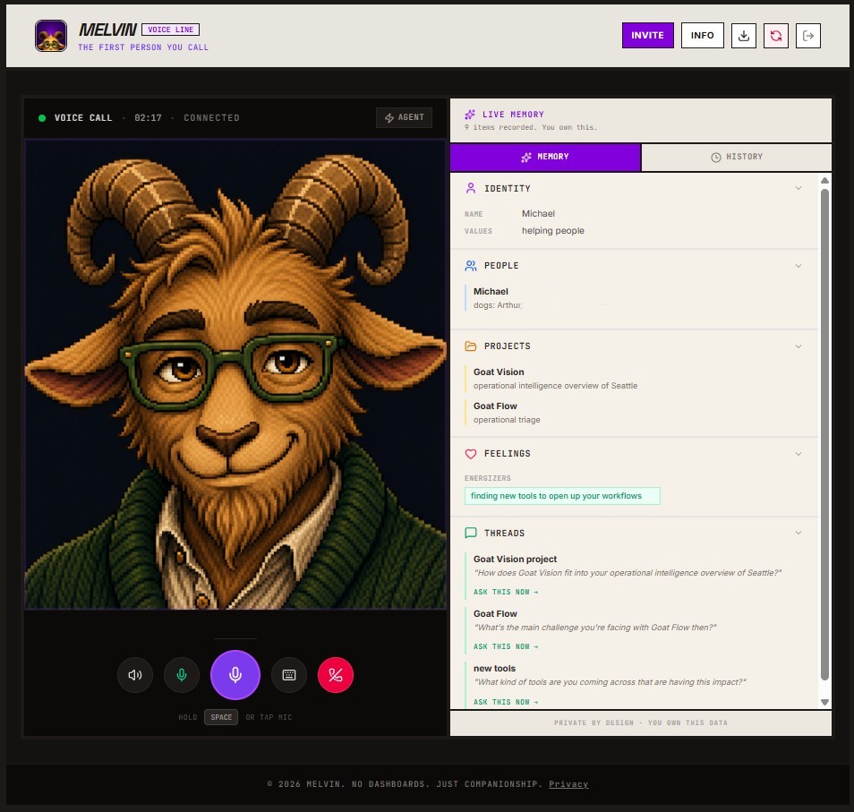The width and height of the screenshot is (854, 812).
Task: Click the Invite button
Action: [647, 36]
